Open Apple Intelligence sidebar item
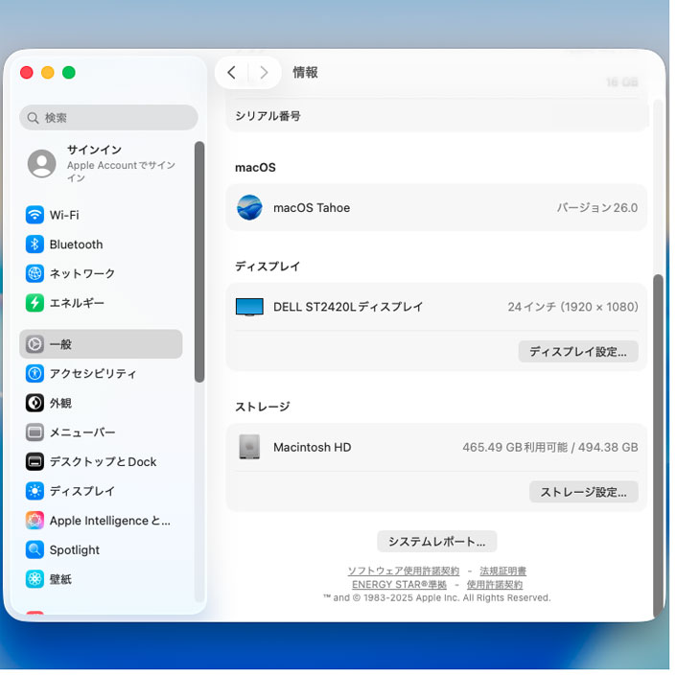Screen dimensions: 700x700 (x=109, y=521)
